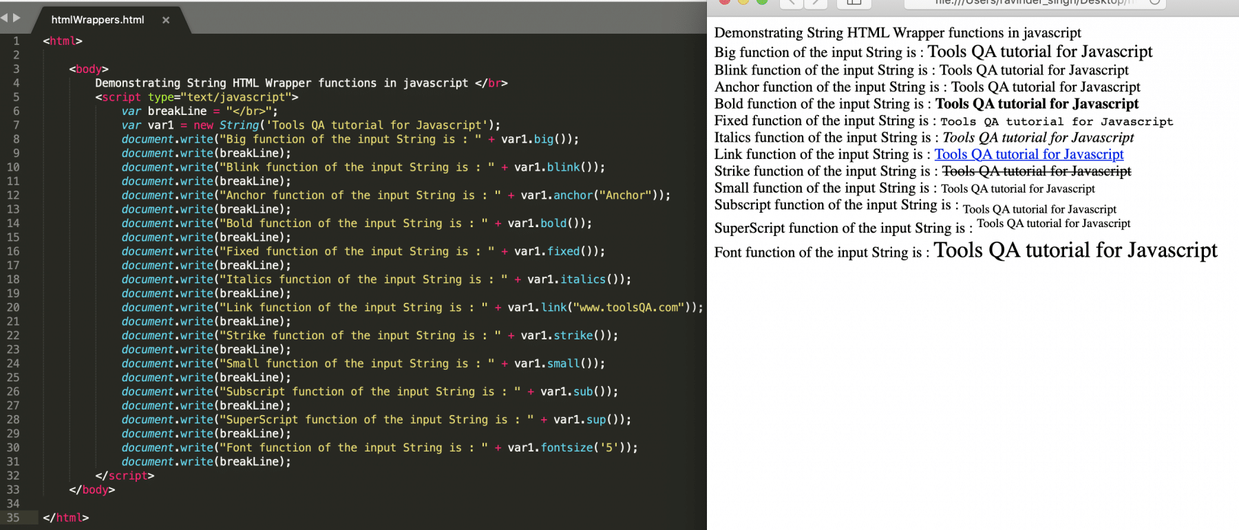The height and width of the screenshot is (530, 1239).
Task: Click the closing </script> tag
Action: click(125, 476)
